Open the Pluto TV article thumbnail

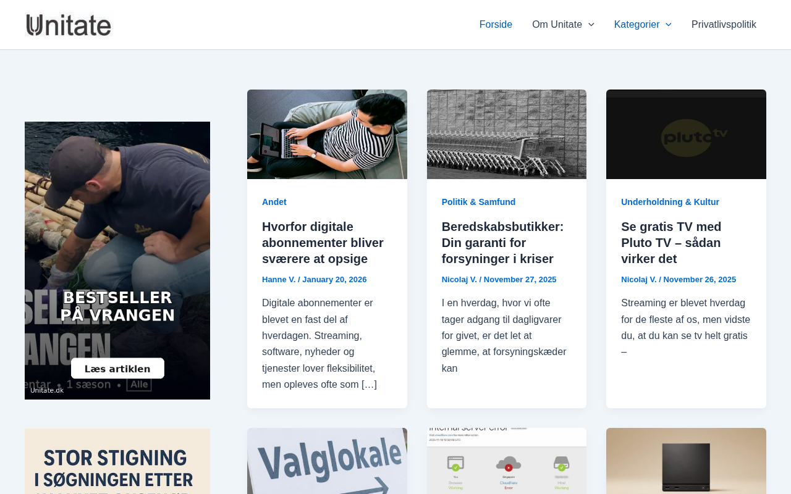(x=686, y=134)
